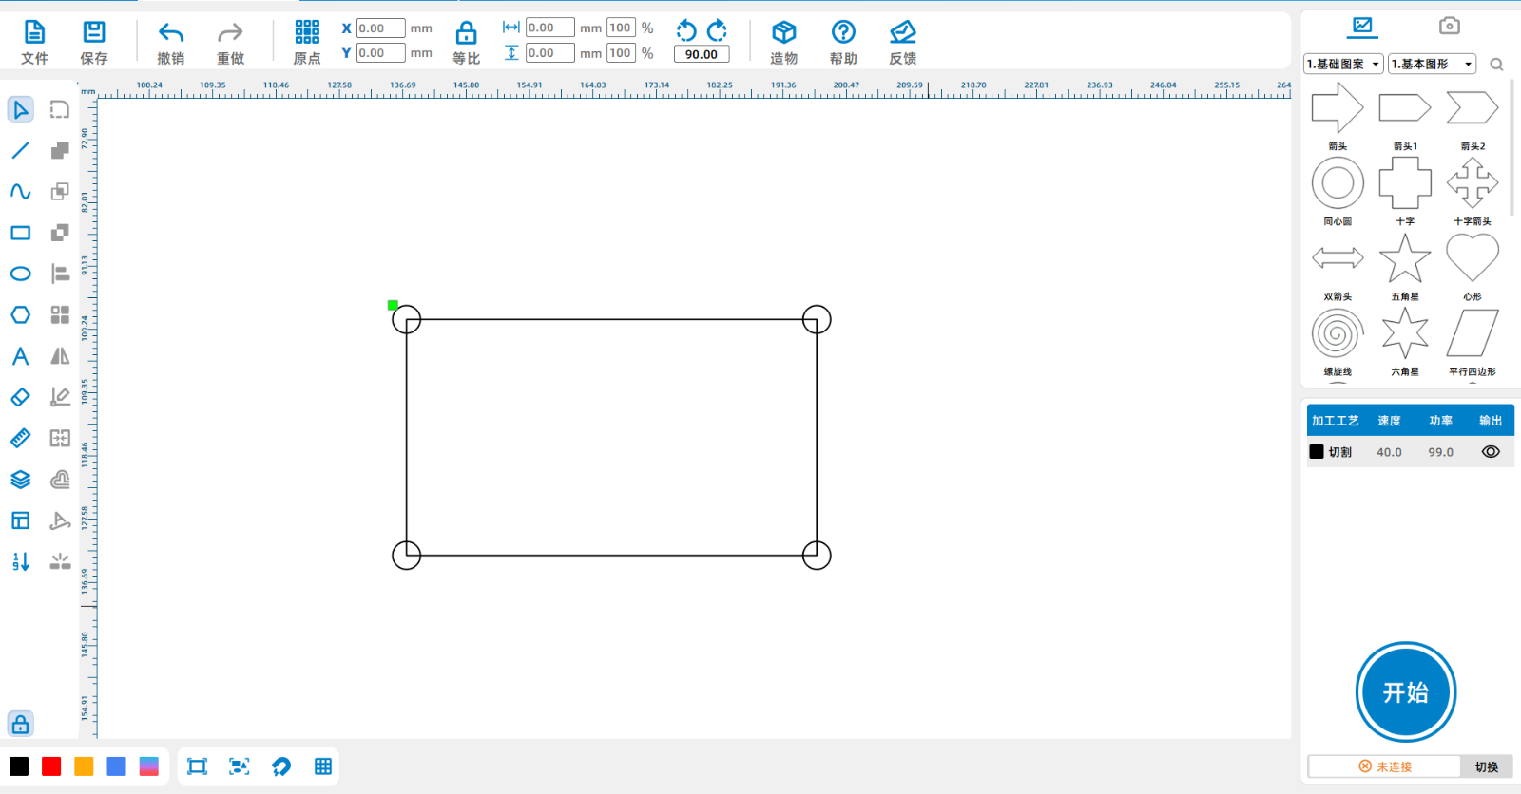Click the eraser tool icon
1521x794 pixels.
click(x=20, y=397)
